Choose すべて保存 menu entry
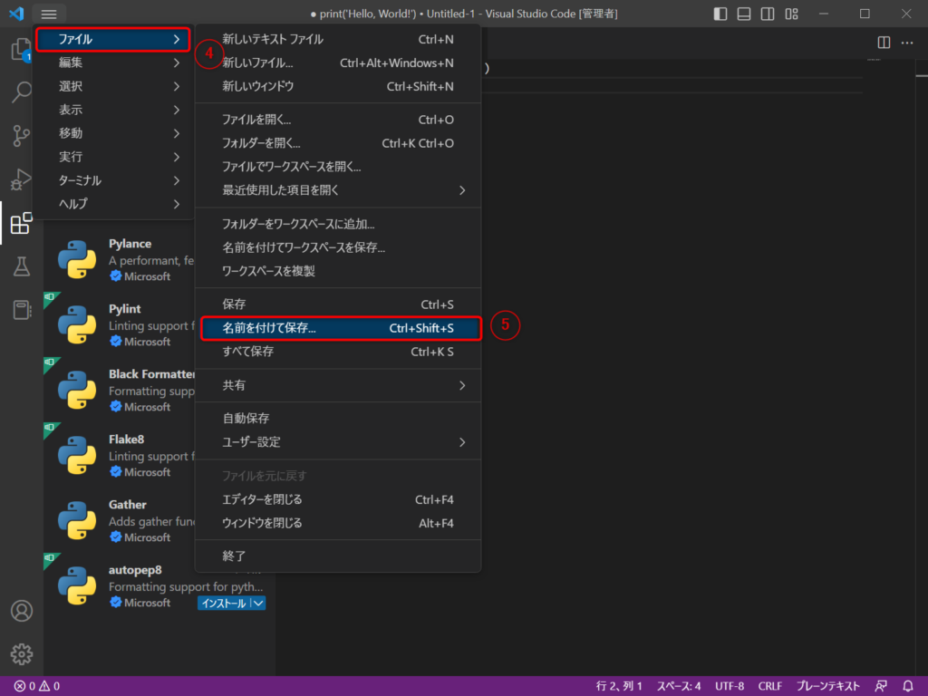Screen dimensions: 928x696 tap(338, 352)
